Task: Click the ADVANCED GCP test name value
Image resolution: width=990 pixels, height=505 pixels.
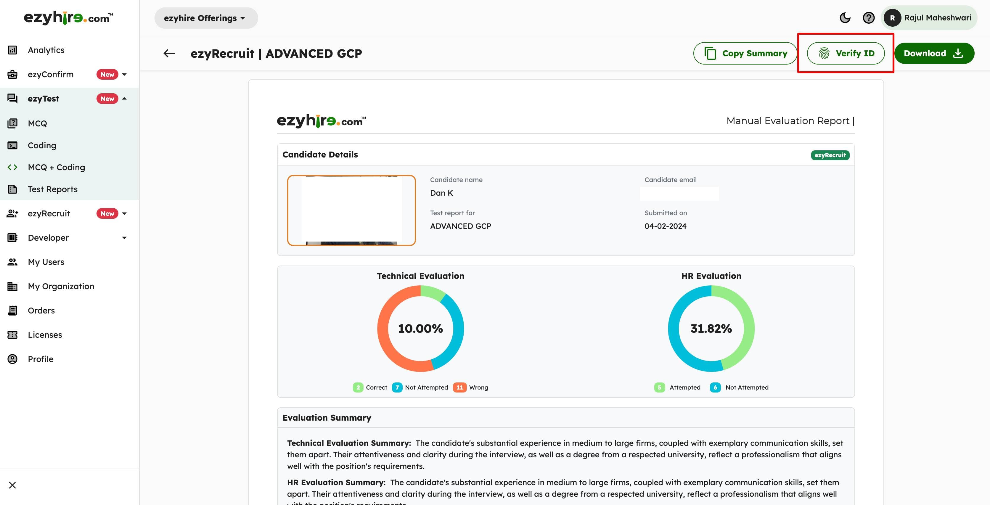Action: point(460,226)
